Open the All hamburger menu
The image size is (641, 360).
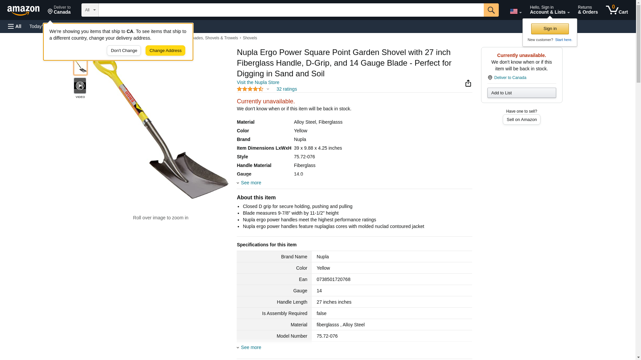tap(15, 26)
